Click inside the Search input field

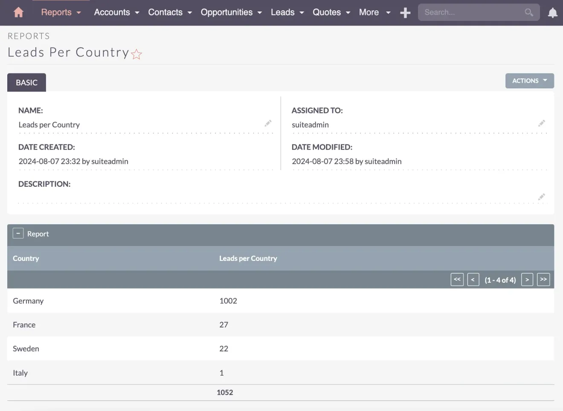click(469, 12)
